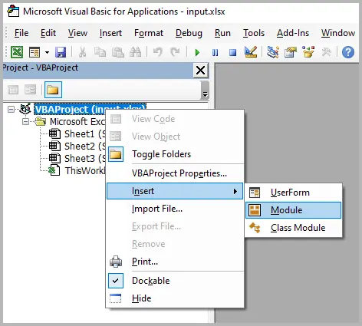Image resolution: width=362 pixels, height=326 pixels.
Task: Open the Properties Window toolbar icon
Action: pyautogui.click(x=291, y=52)
